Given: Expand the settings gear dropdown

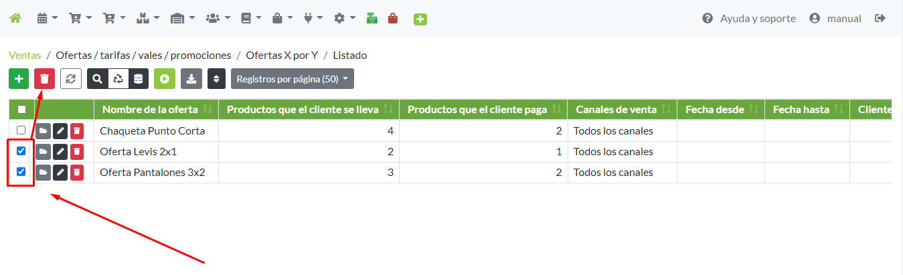Looking at the screenshot, I should coord(344,19).
